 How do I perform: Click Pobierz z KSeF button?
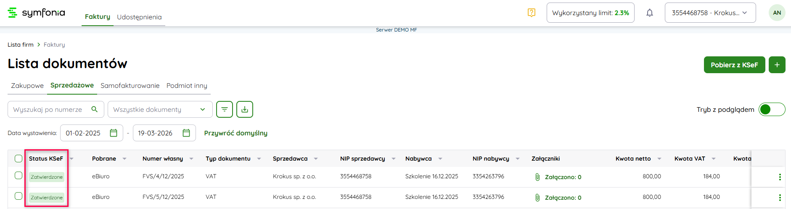pos(734,65)
